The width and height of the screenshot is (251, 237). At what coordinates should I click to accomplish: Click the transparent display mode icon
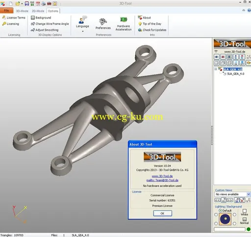[229, 63]
